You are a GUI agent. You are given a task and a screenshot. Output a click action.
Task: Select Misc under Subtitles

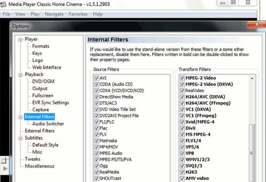tap(37, 152)
